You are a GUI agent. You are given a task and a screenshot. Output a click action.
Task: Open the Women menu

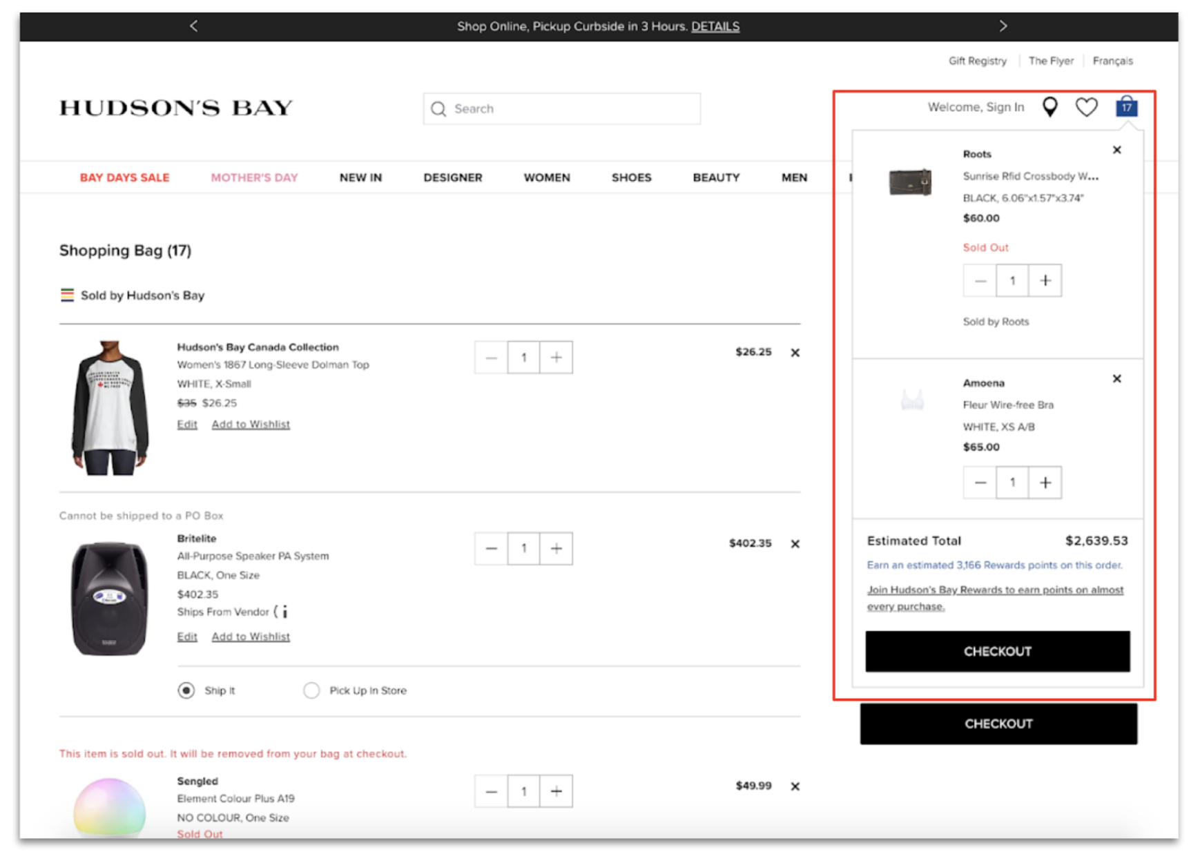(x=547, y=177)
